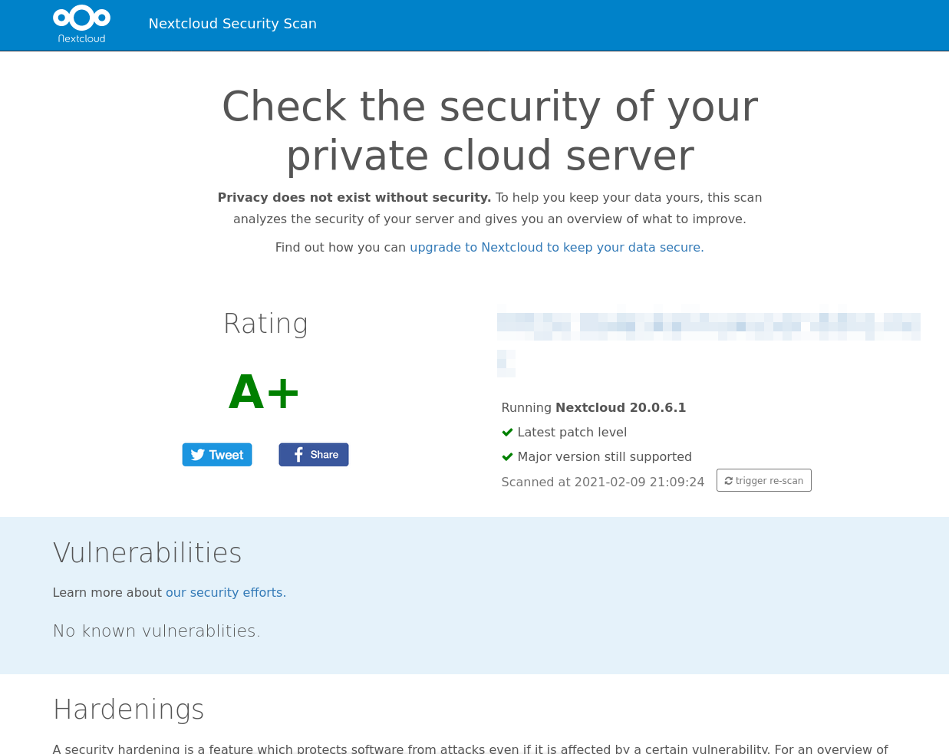Click green checkmark beside Major version supported
Screen dimensions: 949x754
tap(507, 457)
